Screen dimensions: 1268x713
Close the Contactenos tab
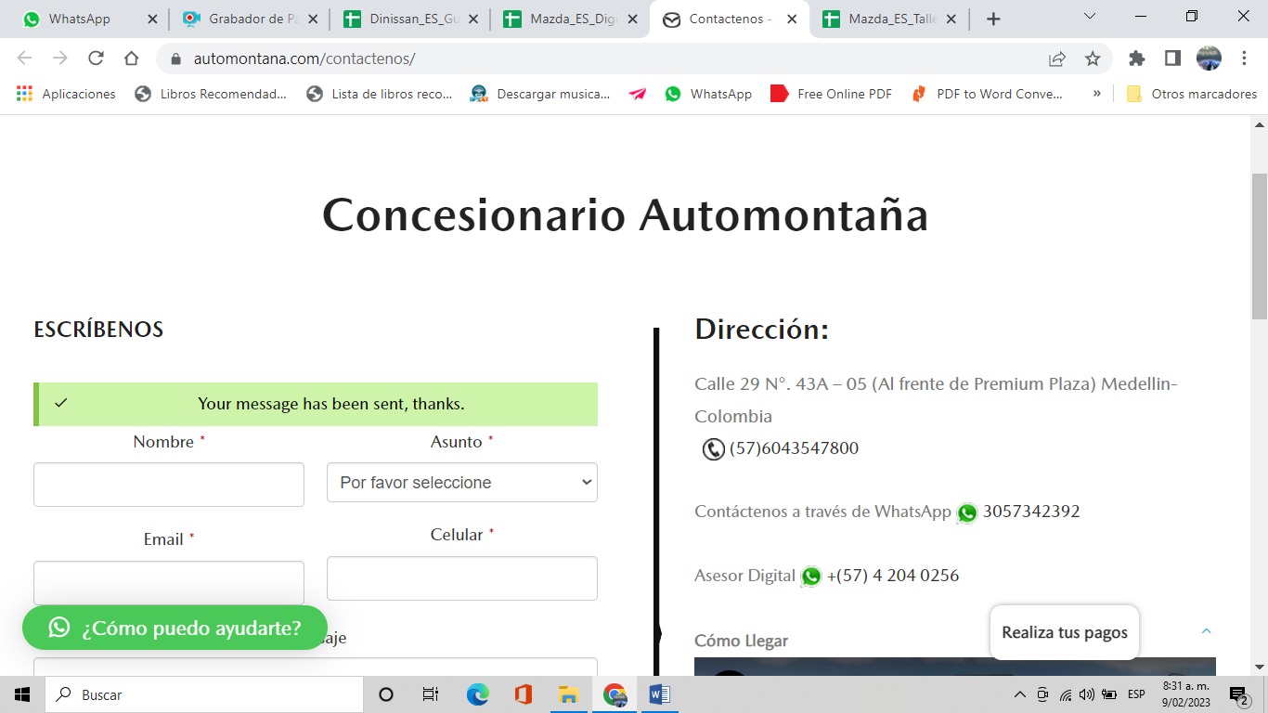[x=792, y=19]
